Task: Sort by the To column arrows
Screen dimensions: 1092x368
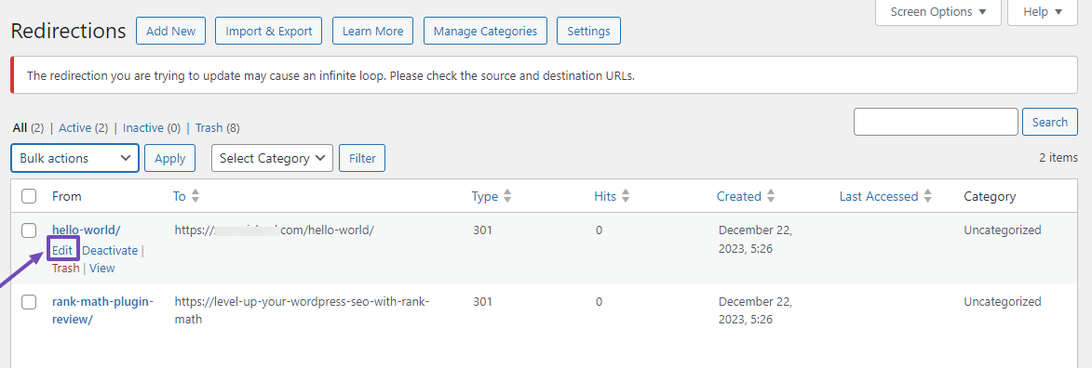Action: (x=195, y=197)
